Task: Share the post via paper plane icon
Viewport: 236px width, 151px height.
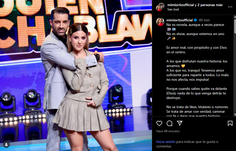Action: click(x=180, y=123)
